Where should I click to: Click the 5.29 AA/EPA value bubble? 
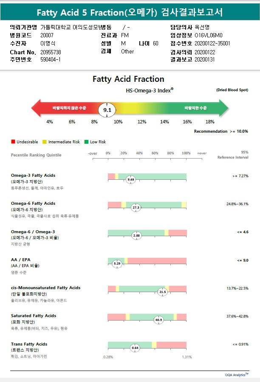[x=118, y=264]
